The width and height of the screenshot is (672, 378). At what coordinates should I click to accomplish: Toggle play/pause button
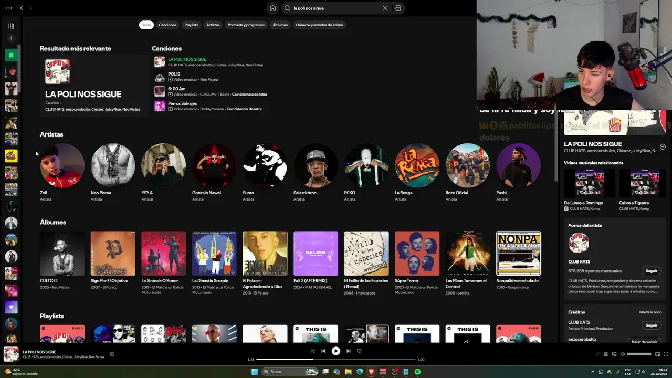pos(336,351)
